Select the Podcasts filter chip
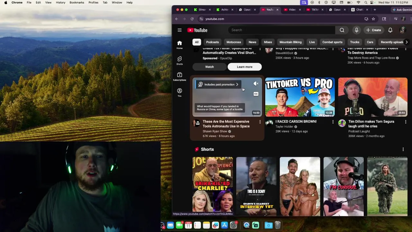 tap(212, 42)
